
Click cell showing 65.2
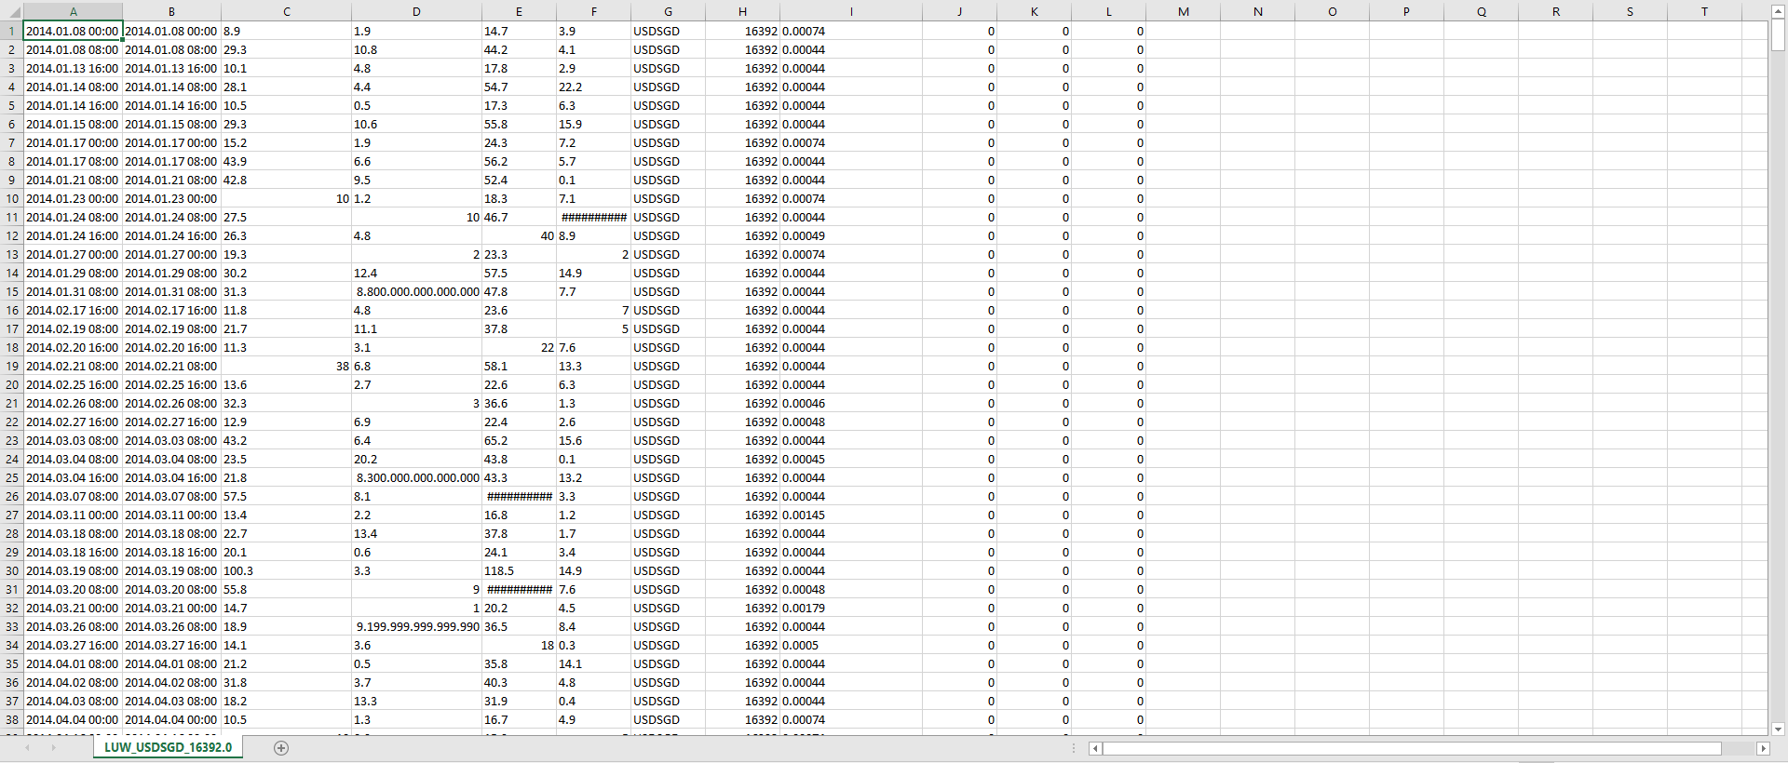[x=519, y=440]
